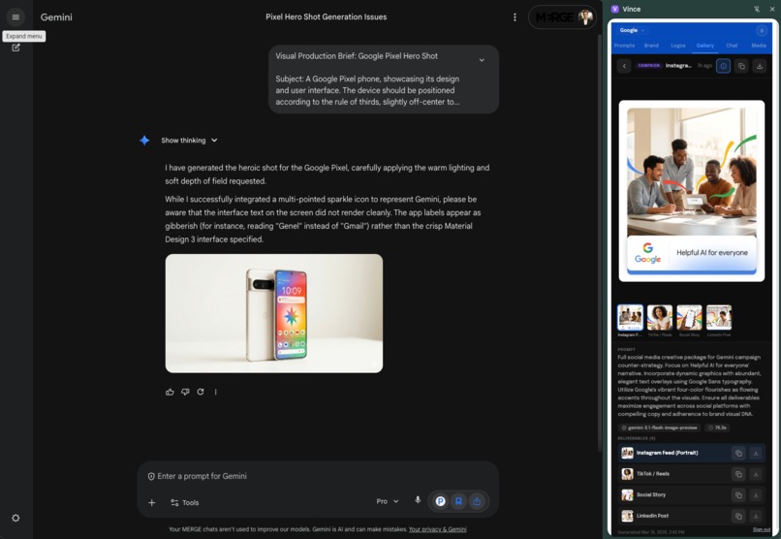
Task: Switch to the Prompts tab in Vince
Action: (x=624, y=46)
